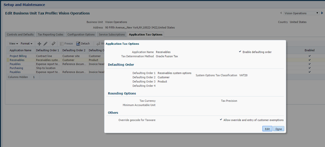Click the eraser-shaped delete icon in toolbar

pyautogui.click(x=54, y=44)
